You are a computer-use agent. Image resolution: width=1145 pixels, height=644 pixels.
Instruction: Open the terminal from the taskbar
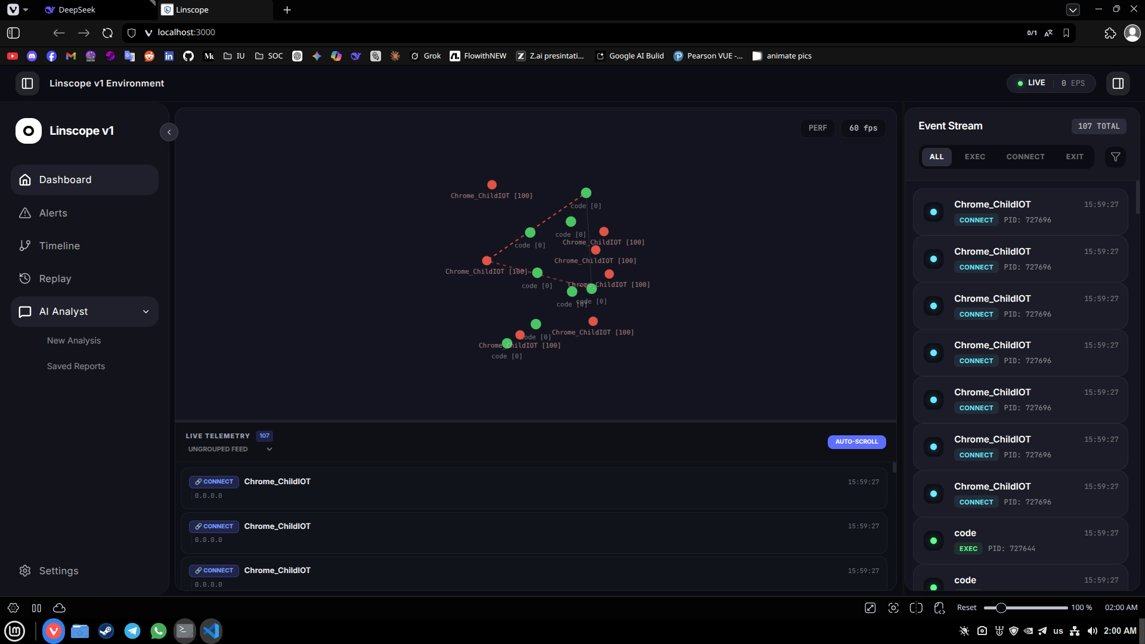(185, 631)
